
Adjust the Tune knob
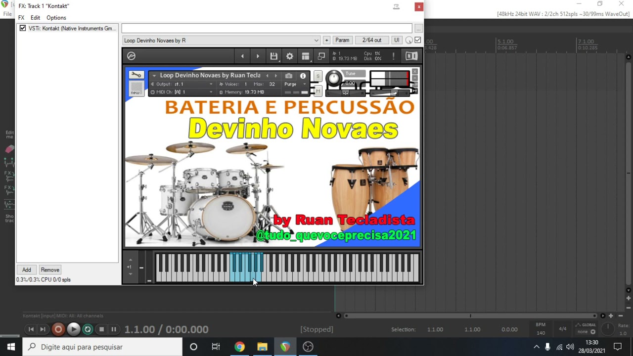coord(334,78)
